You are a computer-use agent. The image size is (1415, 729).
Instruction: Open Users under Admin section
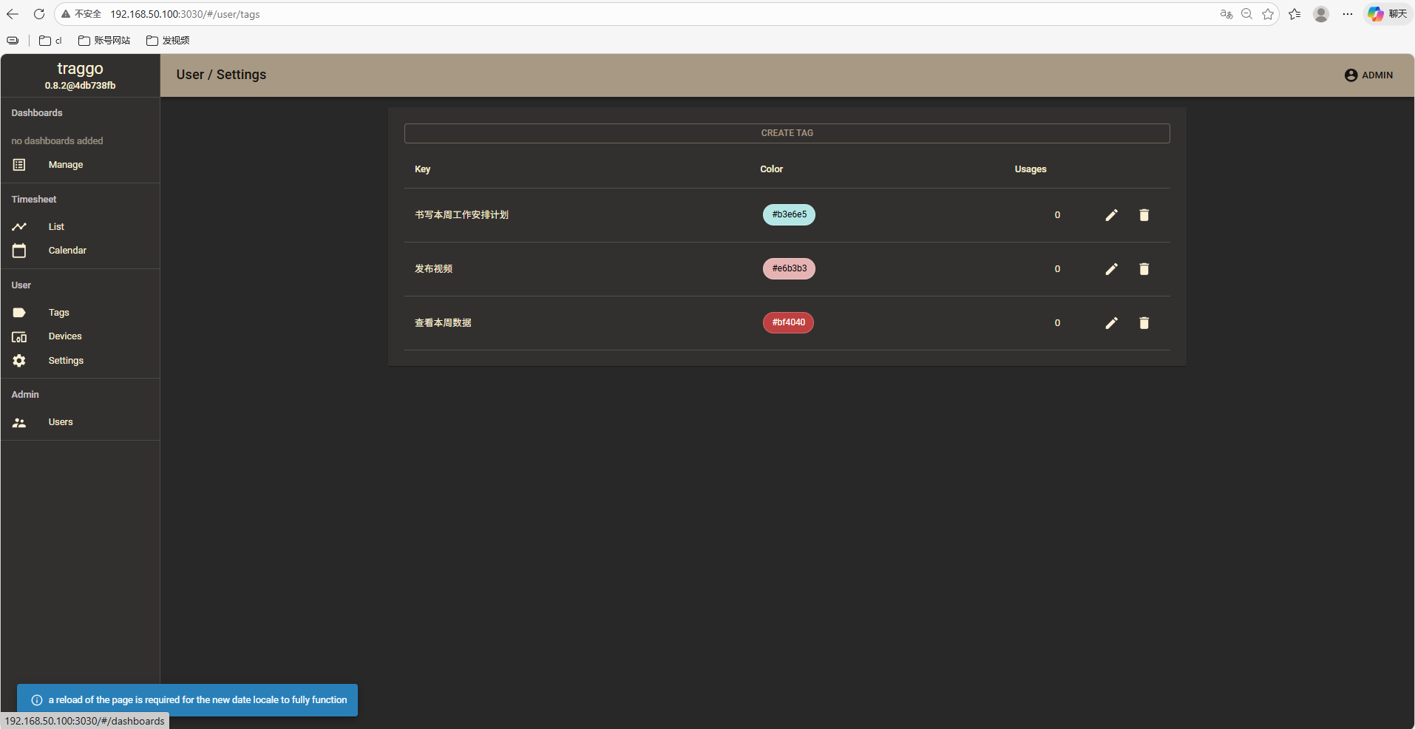[x=61, y=422]
